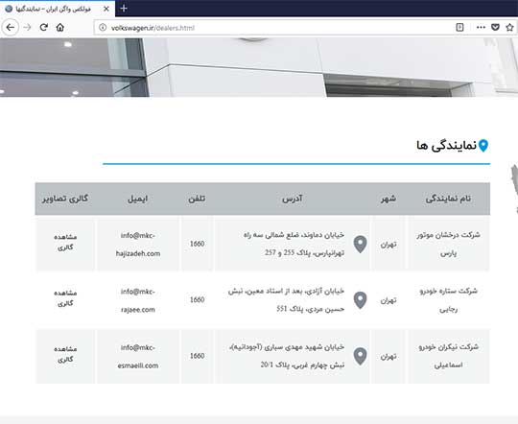Open the browser home page icon
Screen dimensions: 518x424
pos(60,28)
